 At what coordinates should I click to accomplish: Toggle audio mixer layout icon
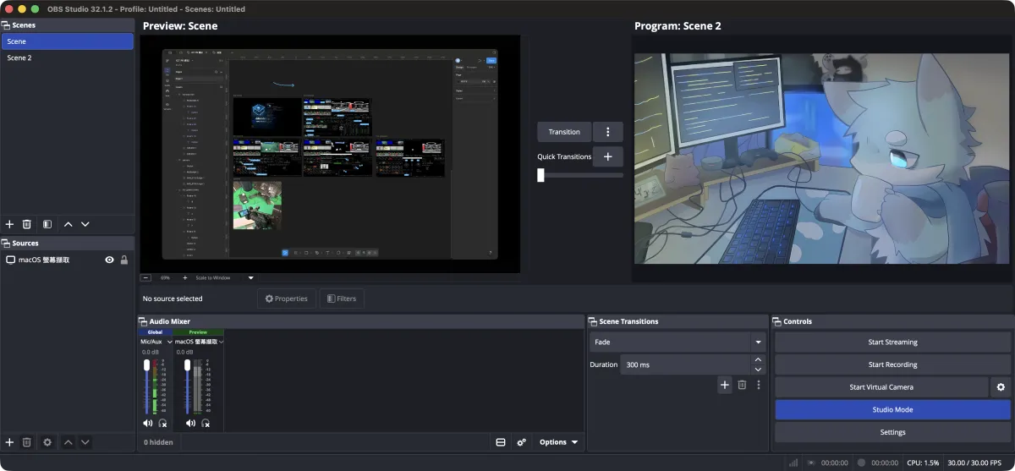coord(501,442)
